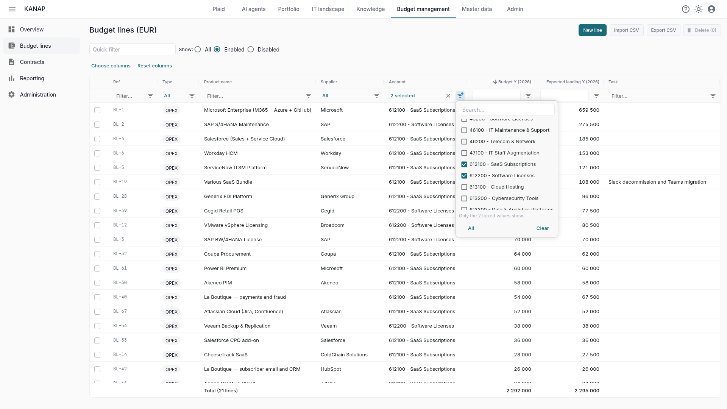Switch to the Portfolio tab
The width and height of the screenshot is (727, 409).
pos(289,9)
